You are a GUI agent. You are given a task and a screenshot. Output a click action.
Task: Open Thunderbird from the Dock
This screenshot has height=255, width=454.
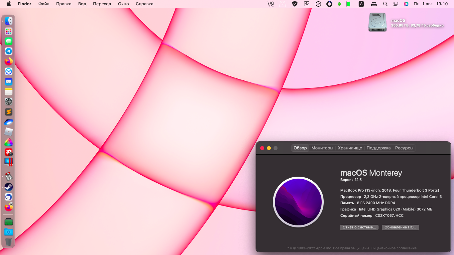pos(9,197)
